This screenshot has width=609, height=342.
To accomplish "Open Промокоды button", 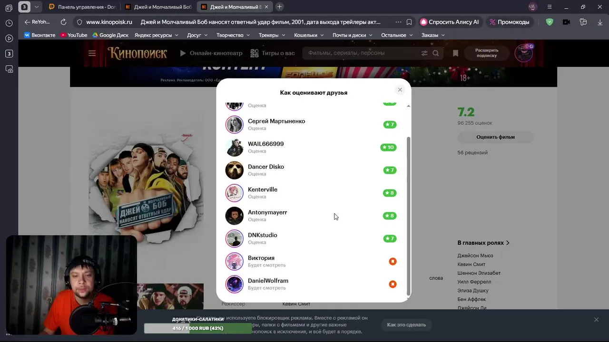I will (x=509, y=22).
